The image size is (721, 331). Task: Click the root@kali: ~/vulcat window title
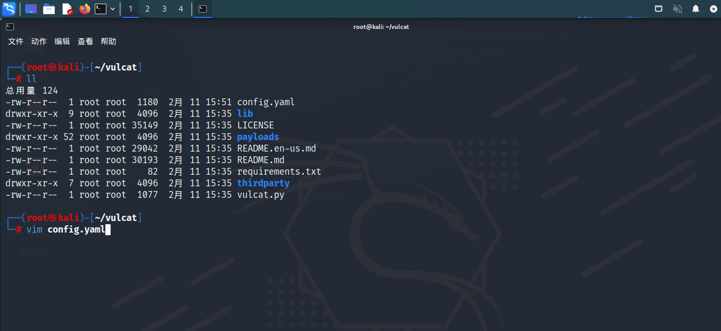(x=381, y=26)
